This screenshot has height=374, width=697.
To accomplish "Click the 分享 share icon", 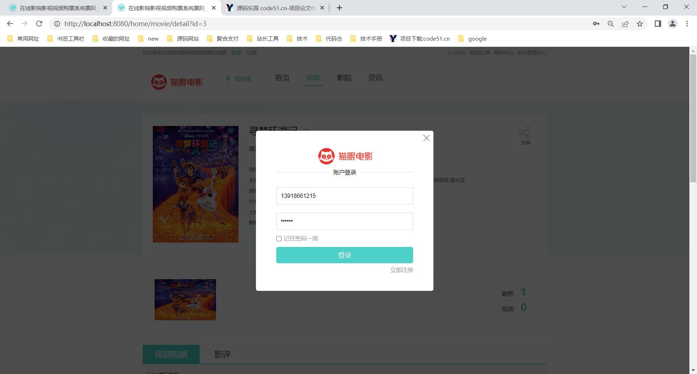I will 525,132.
